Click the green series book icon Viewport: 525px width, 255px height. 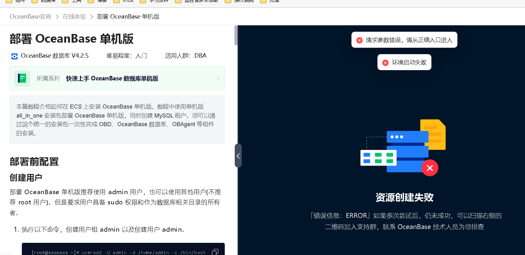click(22, 78)
